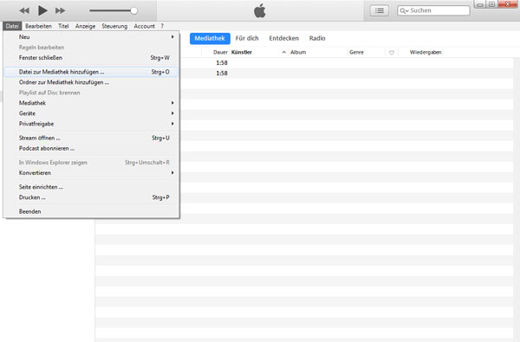Click the Apple logo in the display area
The image size is (520, 342).
(x=260, y=11)
